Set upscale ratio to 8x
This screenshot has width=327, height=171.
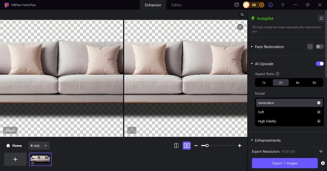pos(314,82)
